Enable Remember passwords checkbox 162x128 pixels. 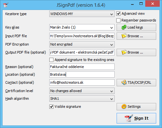pyautogui.click(x=118, y=20)
